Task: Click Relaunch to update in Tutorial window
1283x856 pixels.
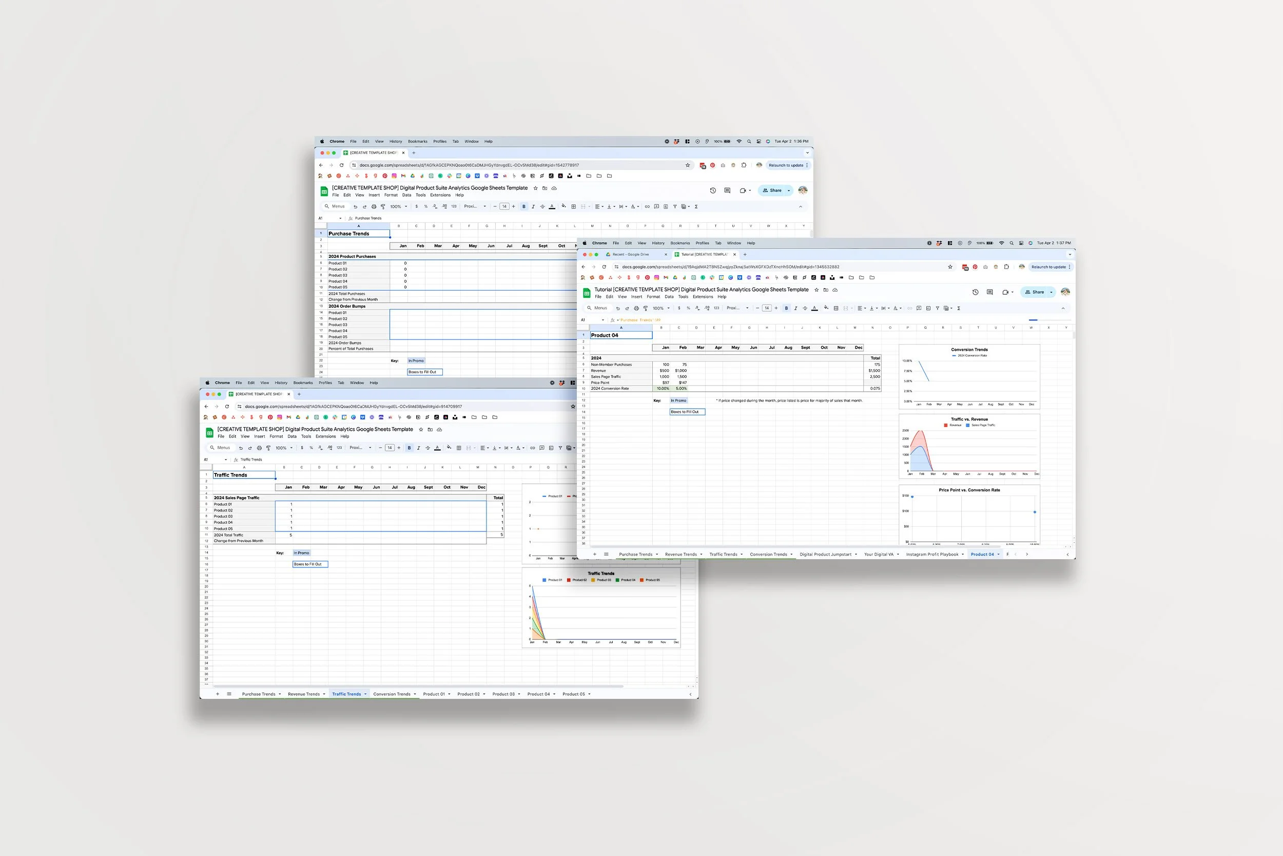Action: point(1048,267)
